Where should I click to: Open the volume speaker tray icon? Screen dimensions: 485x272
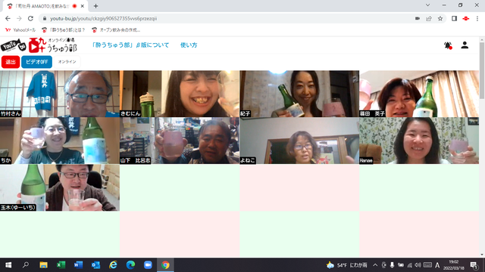418,265
